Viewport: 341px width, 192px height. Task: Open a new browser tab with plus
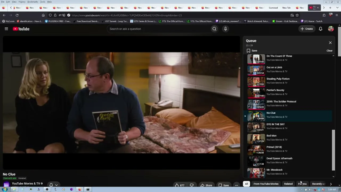tap(330, 8)
